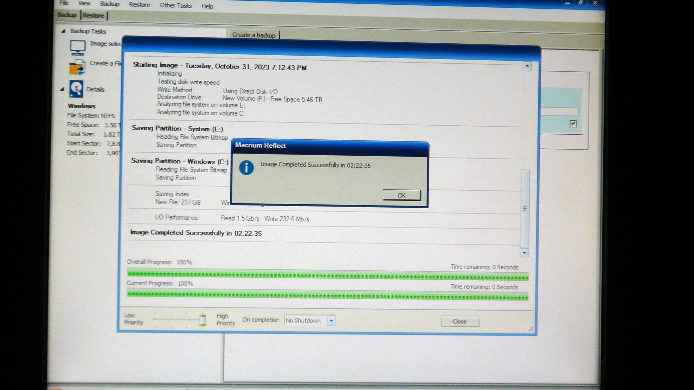Viewport: 694px width, 390px height.
Task: Click log scrollbar down arrow
Action: tap(524, 253)
